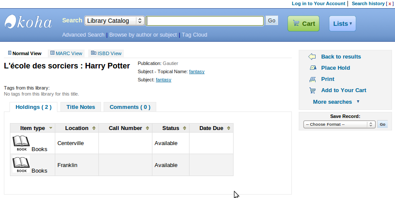This screenshot has width=395, height=198.
Task: Open the Title Notes tab
Action: [x=81, y=107]
